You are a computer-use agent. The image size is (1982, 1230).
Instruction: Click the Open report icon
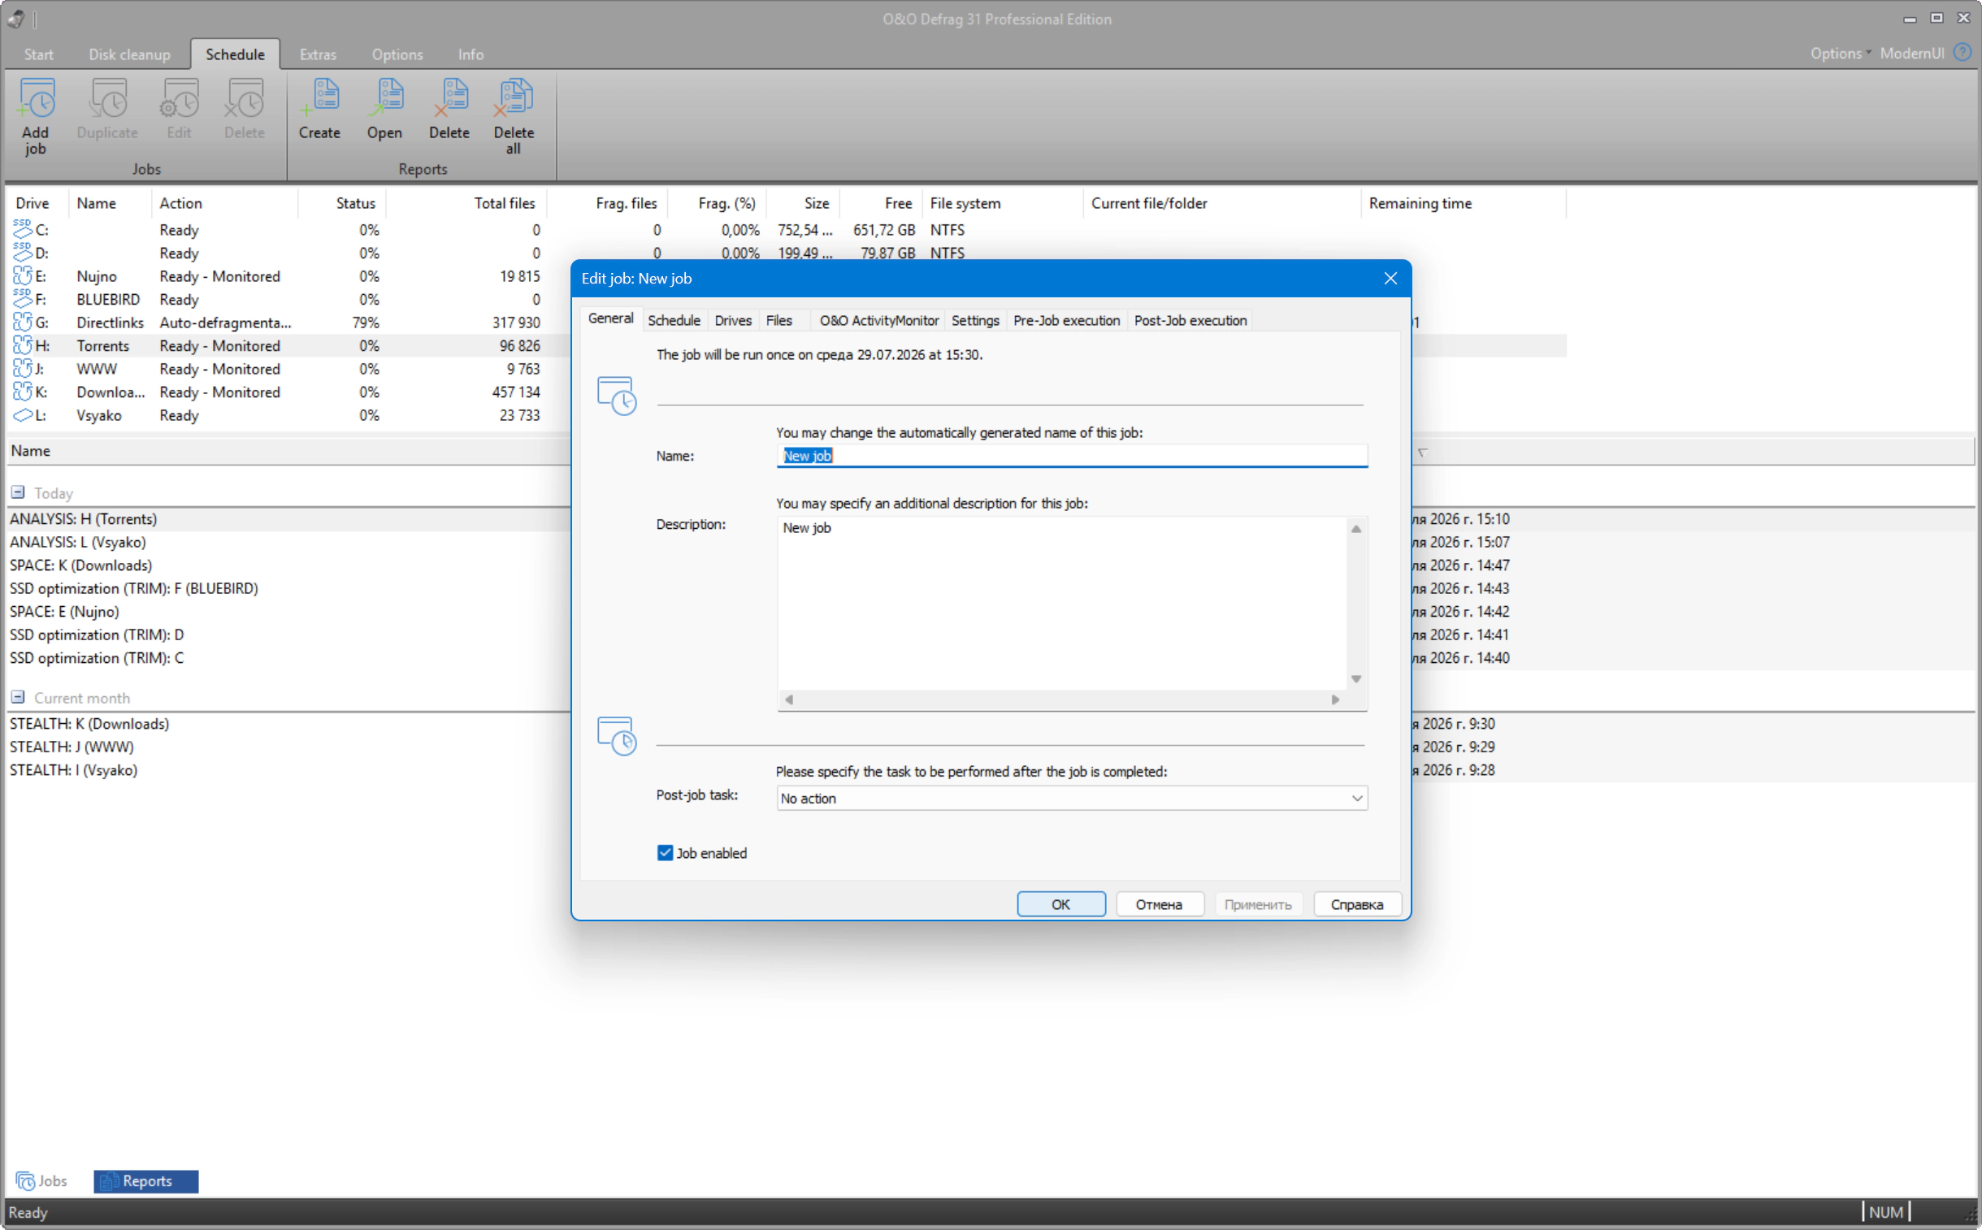click(x=384, y=99)
